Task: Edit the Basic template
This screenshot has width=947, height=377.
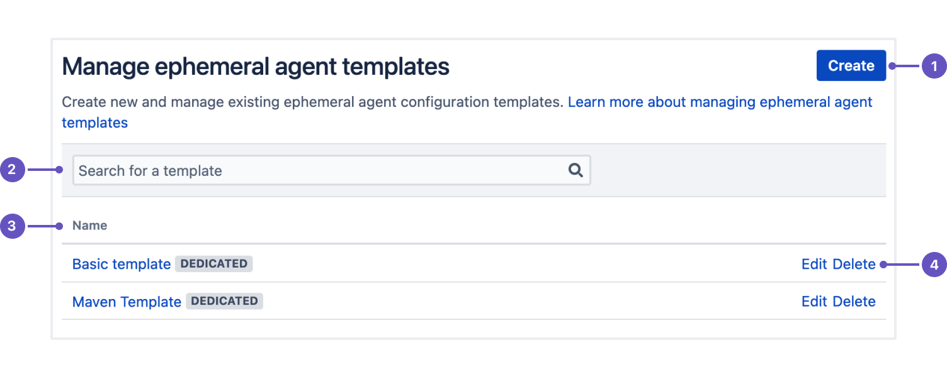Action: (814, 265)
